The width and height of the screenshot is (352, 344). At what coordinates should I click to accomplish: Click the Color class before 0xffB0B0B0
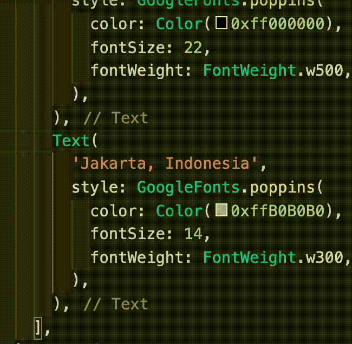179,211
